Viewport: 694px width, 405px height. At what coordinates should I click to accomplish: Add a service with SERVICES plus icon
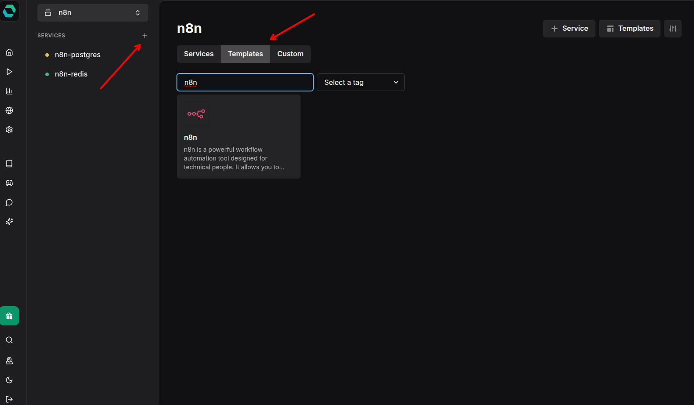pos(145,36)
